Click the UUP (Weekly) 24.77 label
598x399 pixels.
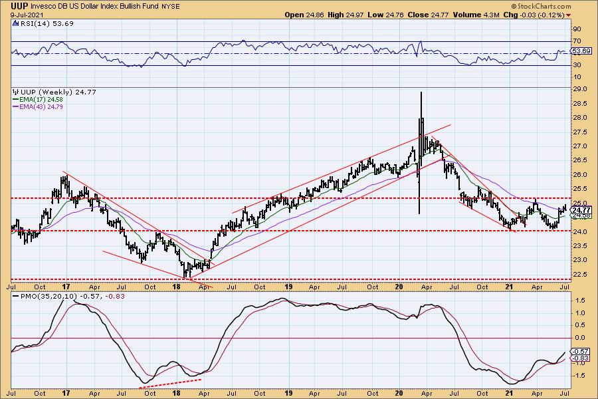pyautogui.click(x=58, y=92)
